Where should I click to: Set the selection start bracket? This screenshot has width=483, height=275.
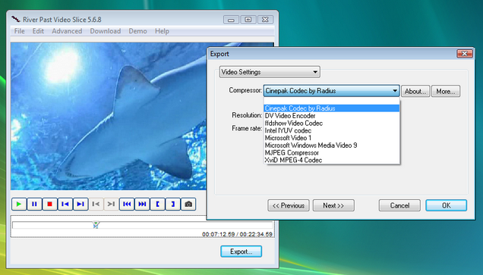click(x=158, y=204)
